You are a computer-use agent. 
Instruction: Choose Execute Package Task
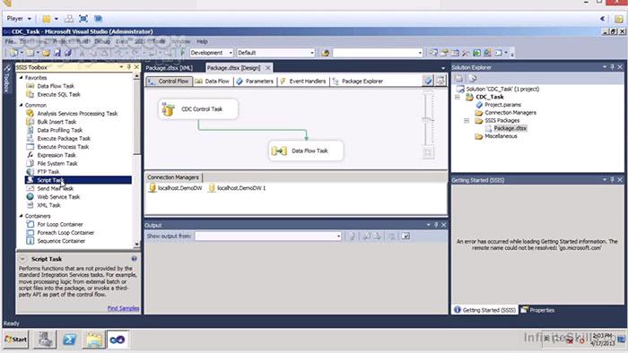click(64, 139)
